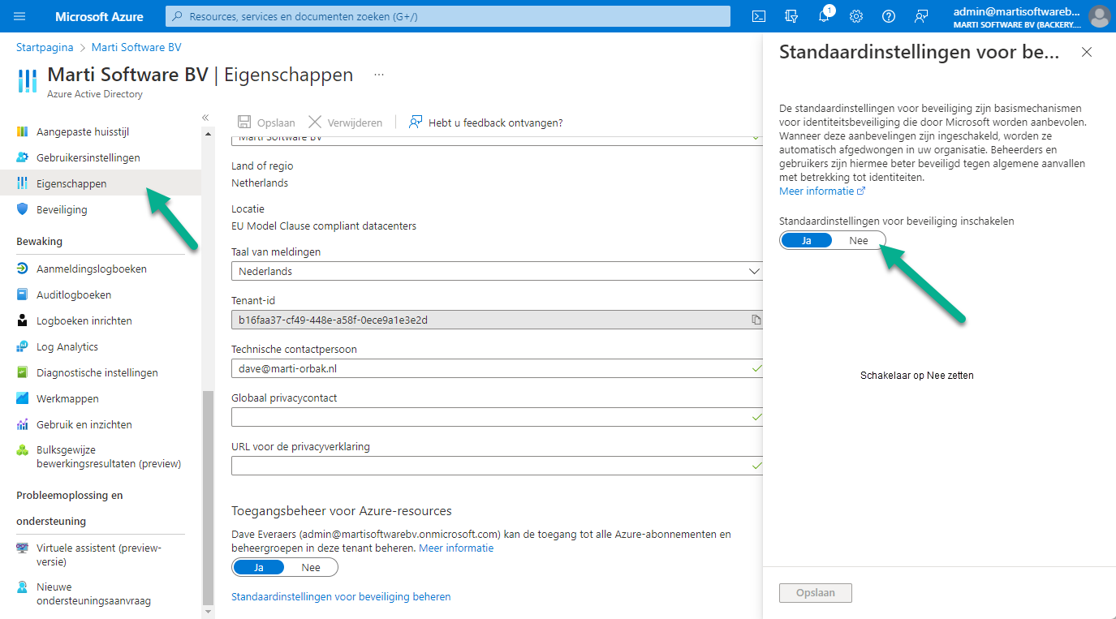The image size is (1116, 619).
Task: Click the Log Analytics icon
Action: pyautogui.click(x=22, y=346)
